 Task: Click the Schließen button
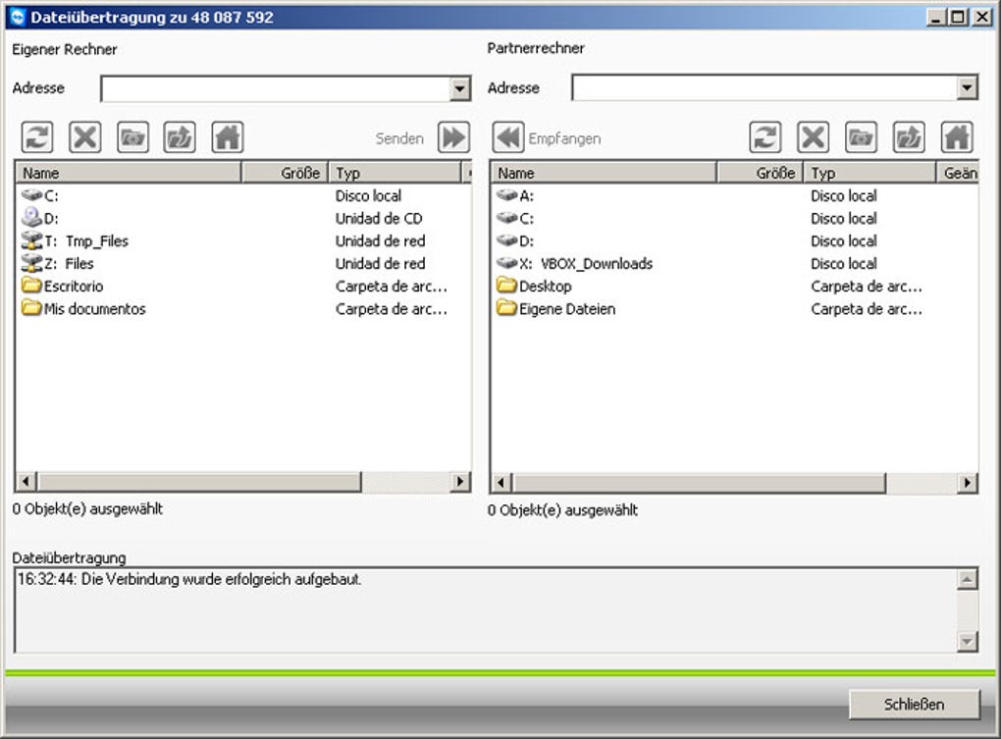tap(915, 704)
